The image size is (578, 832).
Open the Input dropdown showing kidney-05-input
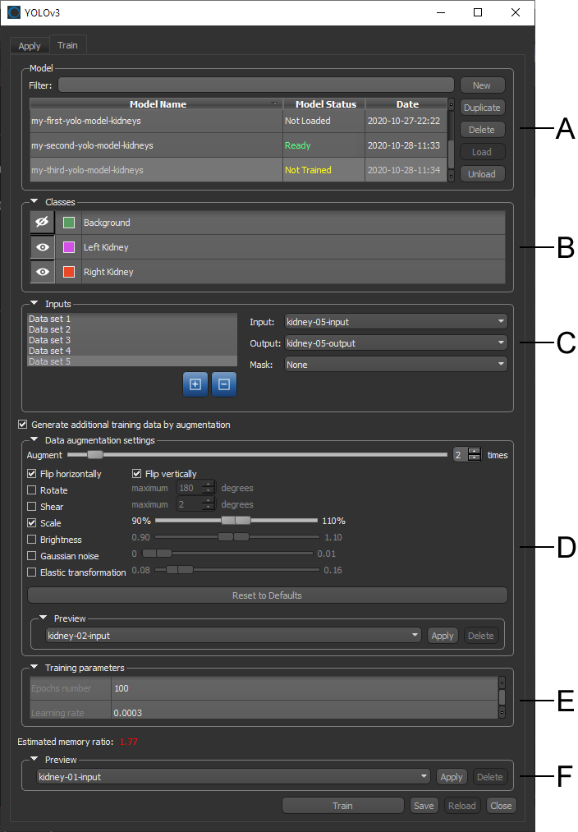(395, 321)
